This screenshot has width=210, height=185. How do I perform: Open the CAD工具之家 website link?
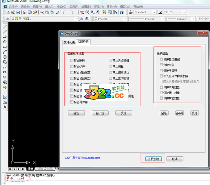click(82, 158)
